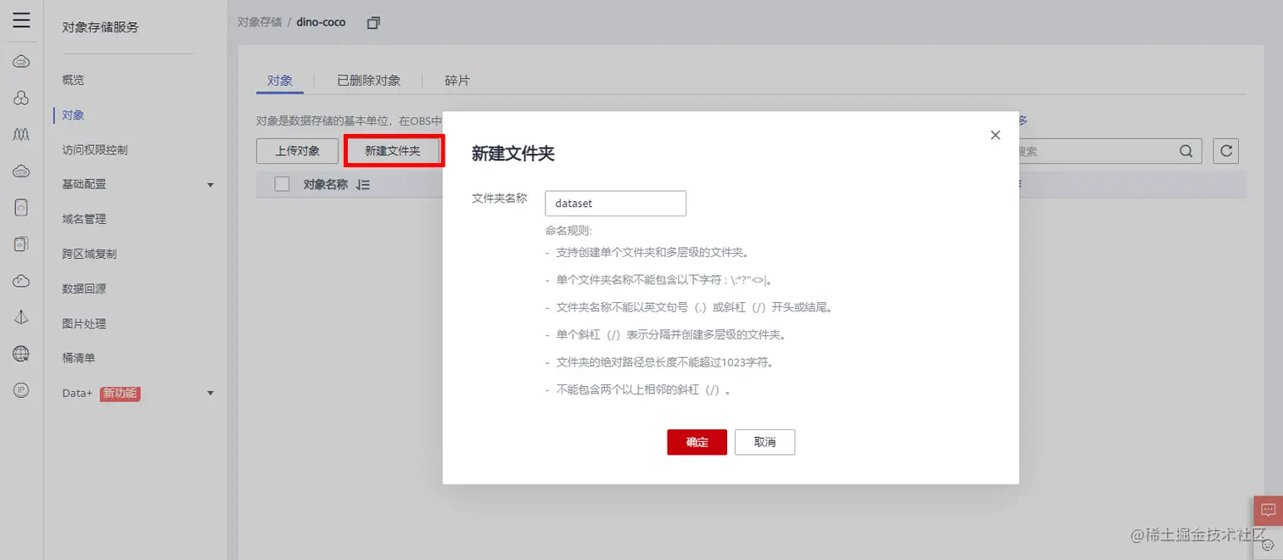Open 概览 in the sidebar

pos(73,80)
